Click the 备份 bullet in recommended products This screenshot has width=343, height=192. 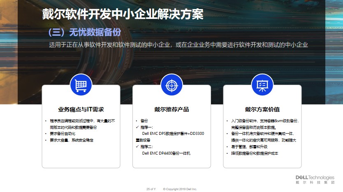[144, 121]
